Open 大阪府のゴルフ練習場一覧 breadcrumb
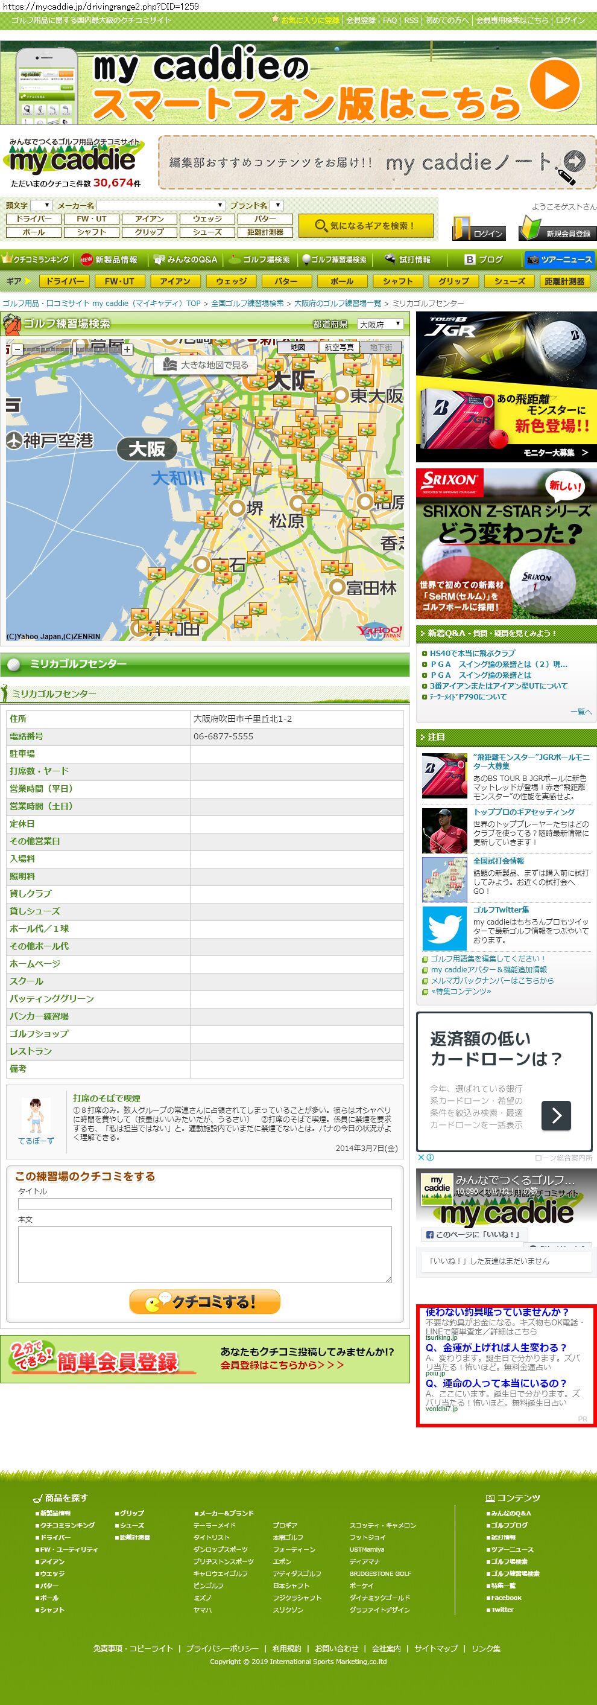 [x=338, y=303]
